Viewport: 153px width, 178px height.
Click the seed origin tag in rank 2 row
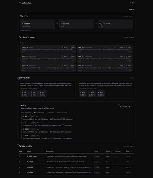pyautogui.click(x=97, y=162)
